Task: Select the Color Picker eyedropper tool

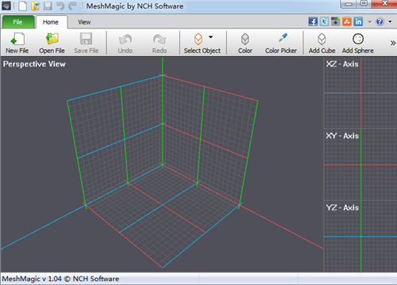Action: coord(283,38)
